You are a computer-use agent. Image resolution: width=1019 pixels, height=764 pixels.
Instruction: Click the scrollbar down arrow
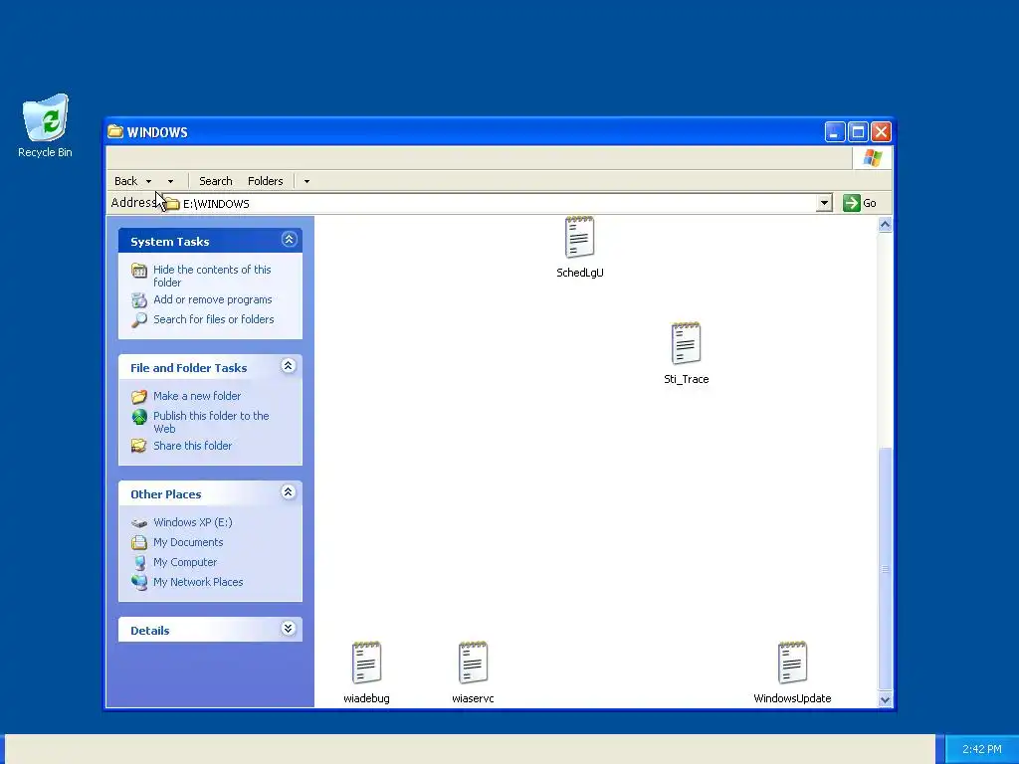tap(885, 699)
